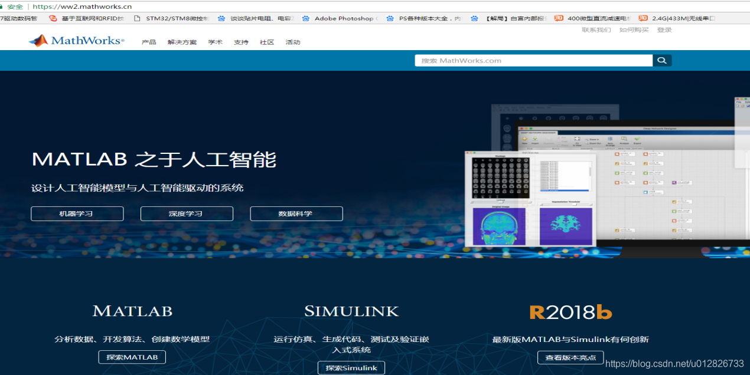Viewport: 750px width, 375px height.
Task: Click the MRI montage grid image
Action: coord(500,177)
